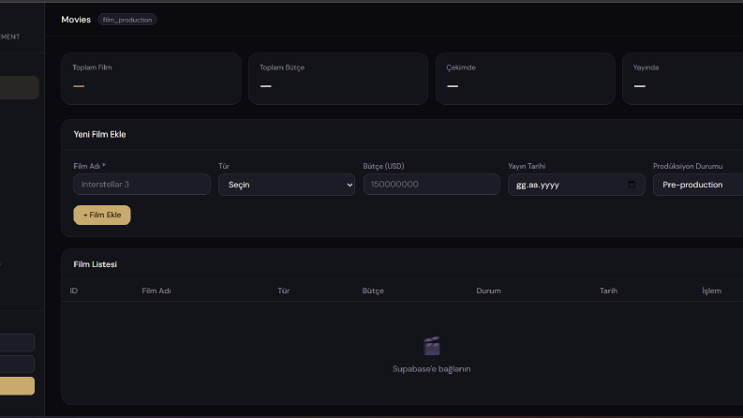The width and height of the screenshot is (743, 418).
Task: Click the Durum column header
Action: [x=488, y=291]
